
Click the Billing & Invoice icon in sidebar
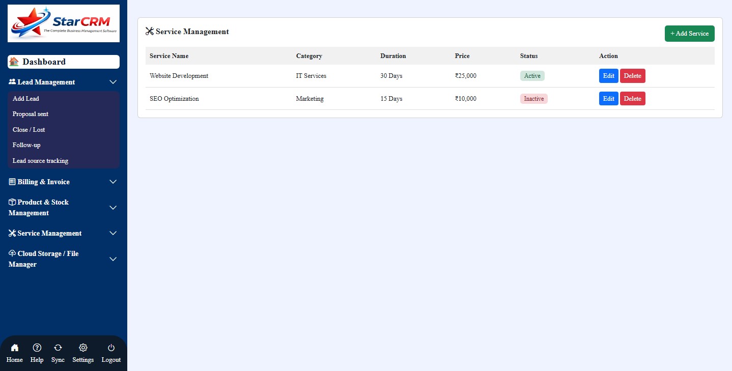tap(12, 182)
